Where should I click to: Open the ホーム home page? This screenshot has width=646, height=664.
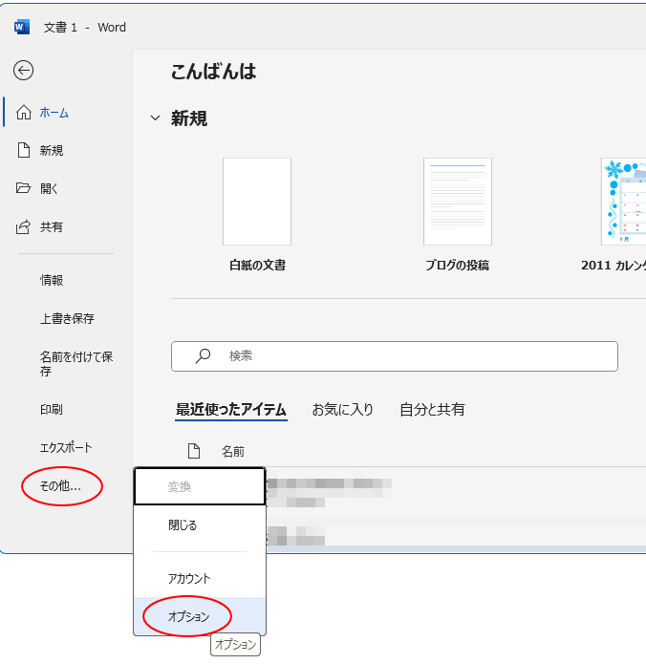pos(54,113)
